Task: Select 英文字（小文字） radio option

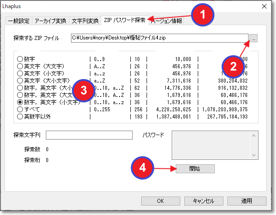Action: coord(20,73)
